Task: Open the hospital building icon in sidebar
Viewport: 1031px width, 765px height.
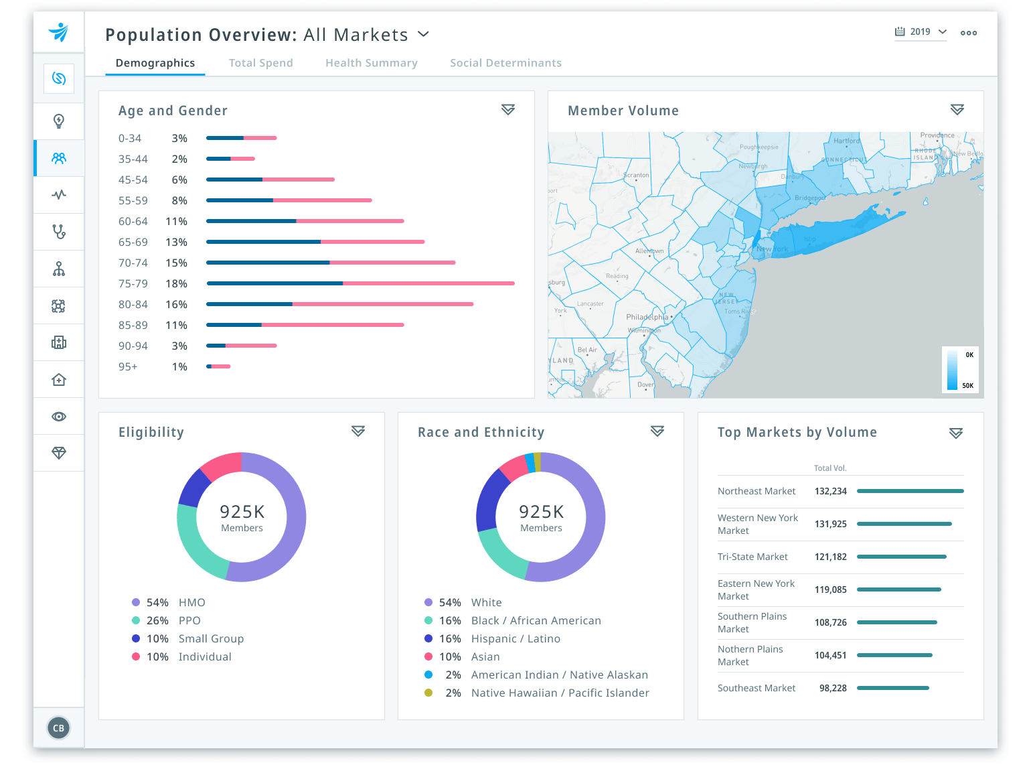Action: (x=58, y=342)
